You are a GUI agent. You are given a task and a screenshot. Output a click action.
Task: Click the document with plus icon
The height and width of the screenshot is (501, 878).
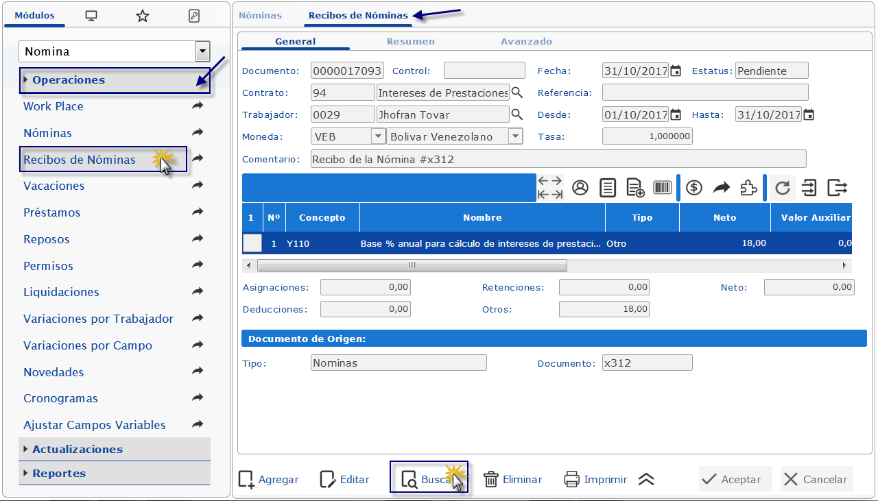[x=635, y=188]
